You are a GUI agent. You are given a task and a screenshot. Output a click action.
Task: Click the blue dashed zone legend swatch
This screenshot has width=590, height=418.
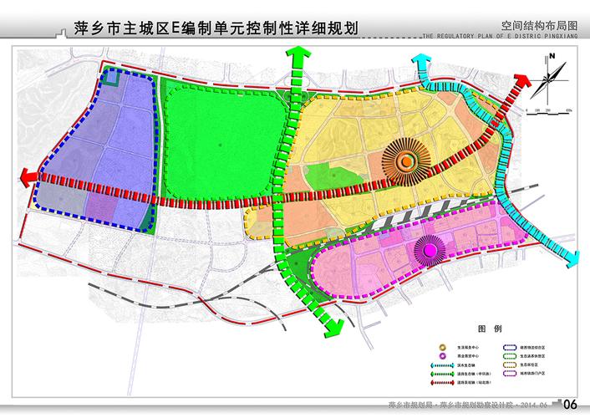pyautogui.click(x=508, y=346)
